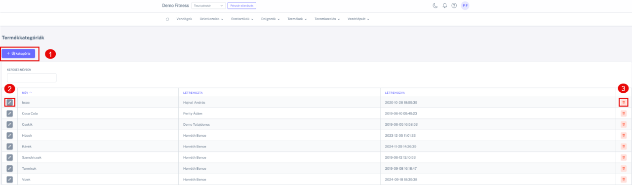
Task: Expand the Üzletkezelés menu
Action: click(211, 19)
